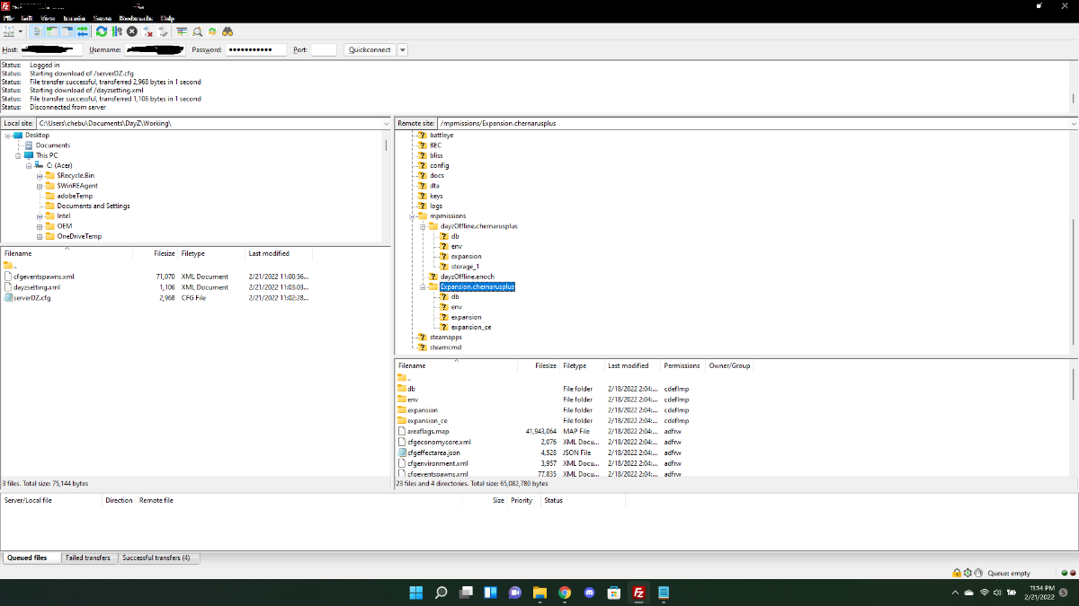Select areaflags.map in remote file list
Image resolution: width=1079 pixels, height=606 pixels.
pyautogui.click(x=428, y=432)
